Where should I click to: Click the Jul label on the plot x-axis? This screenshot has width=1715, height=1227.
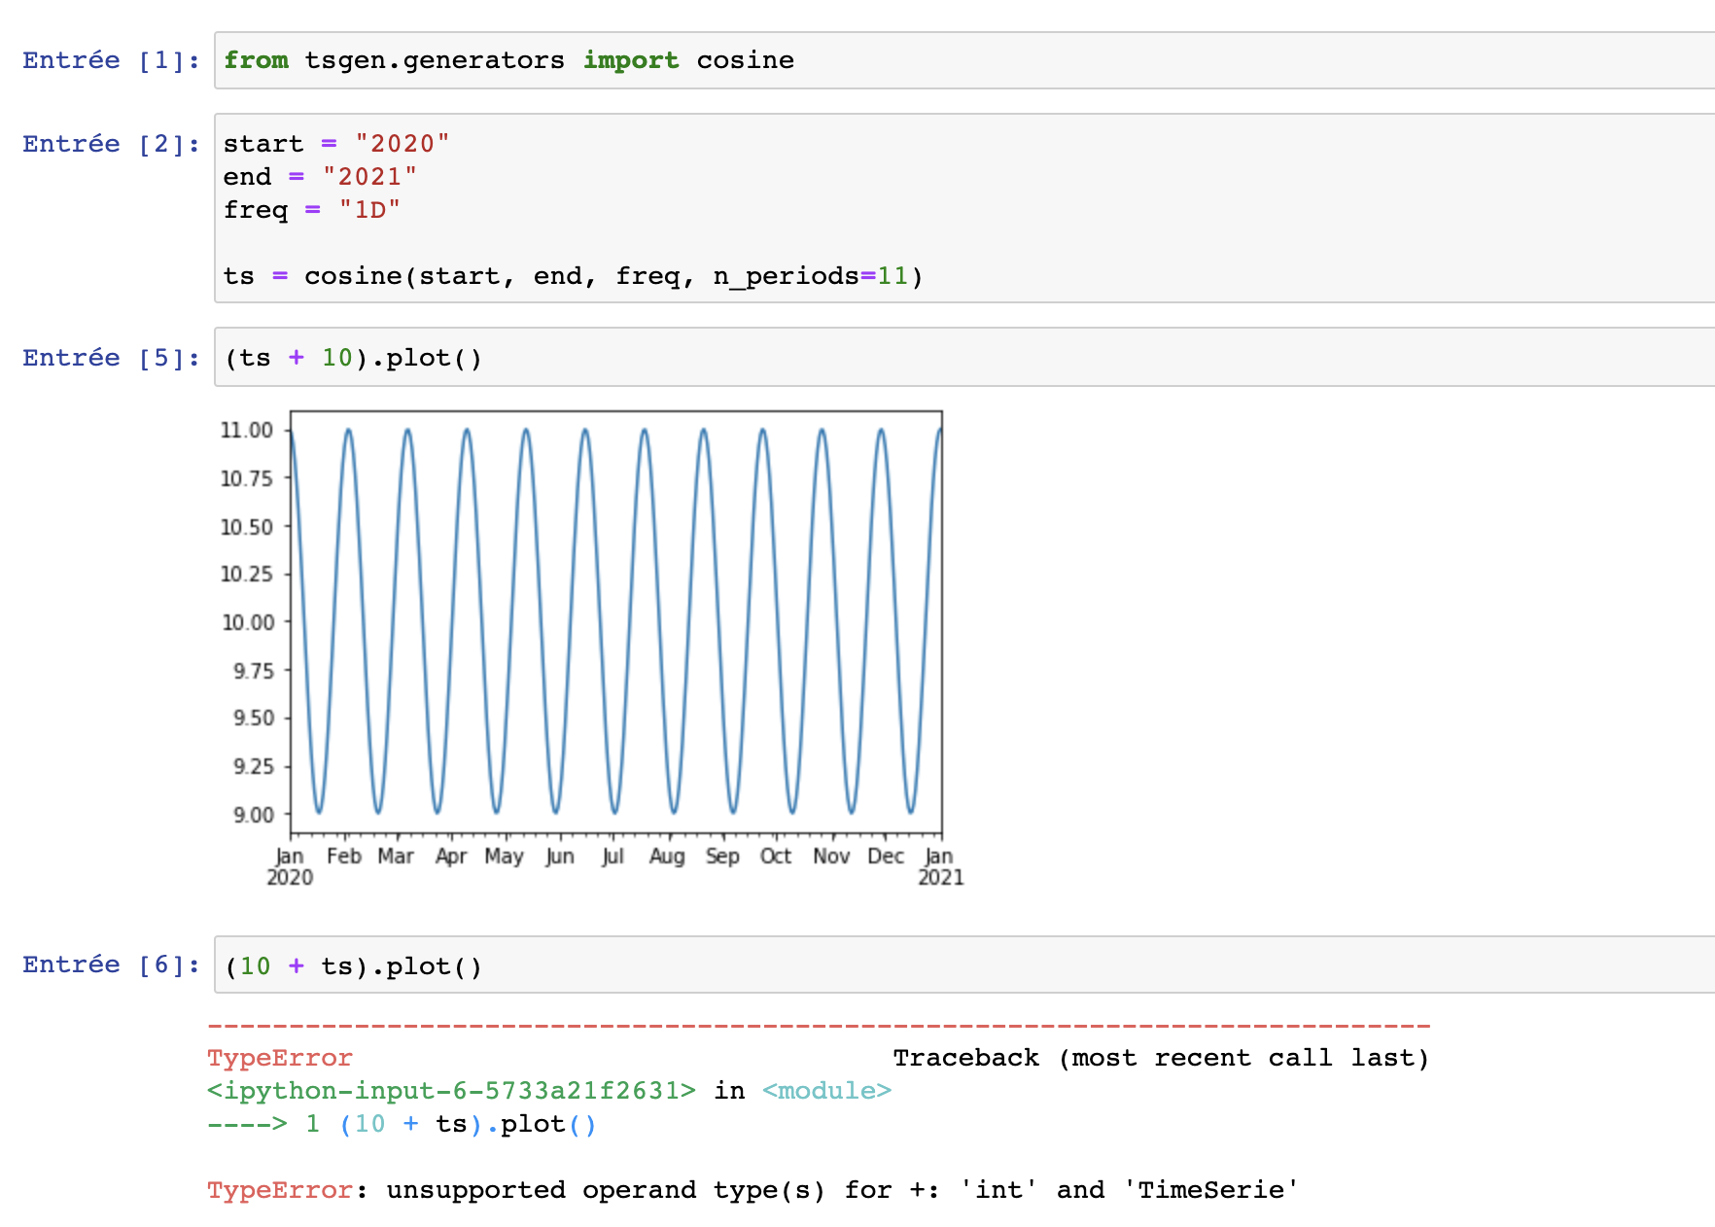pyautogui.click(x=612, y=857)
